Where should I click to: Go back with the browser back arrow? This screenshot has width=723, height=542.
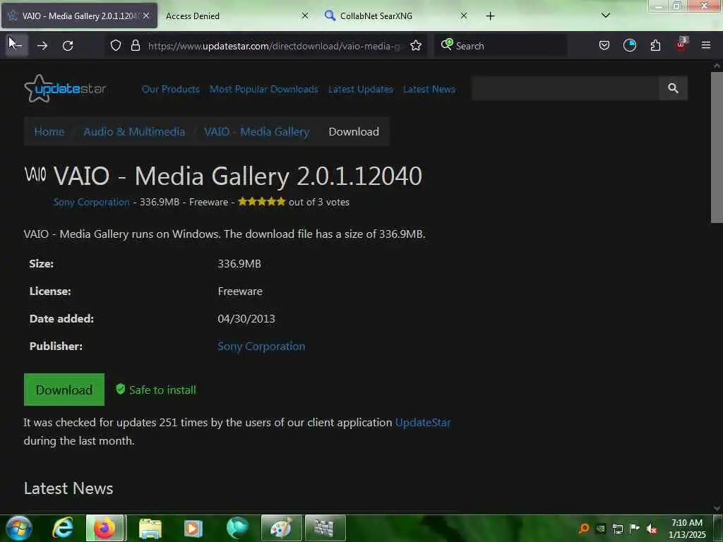click(x=17, y=45)
